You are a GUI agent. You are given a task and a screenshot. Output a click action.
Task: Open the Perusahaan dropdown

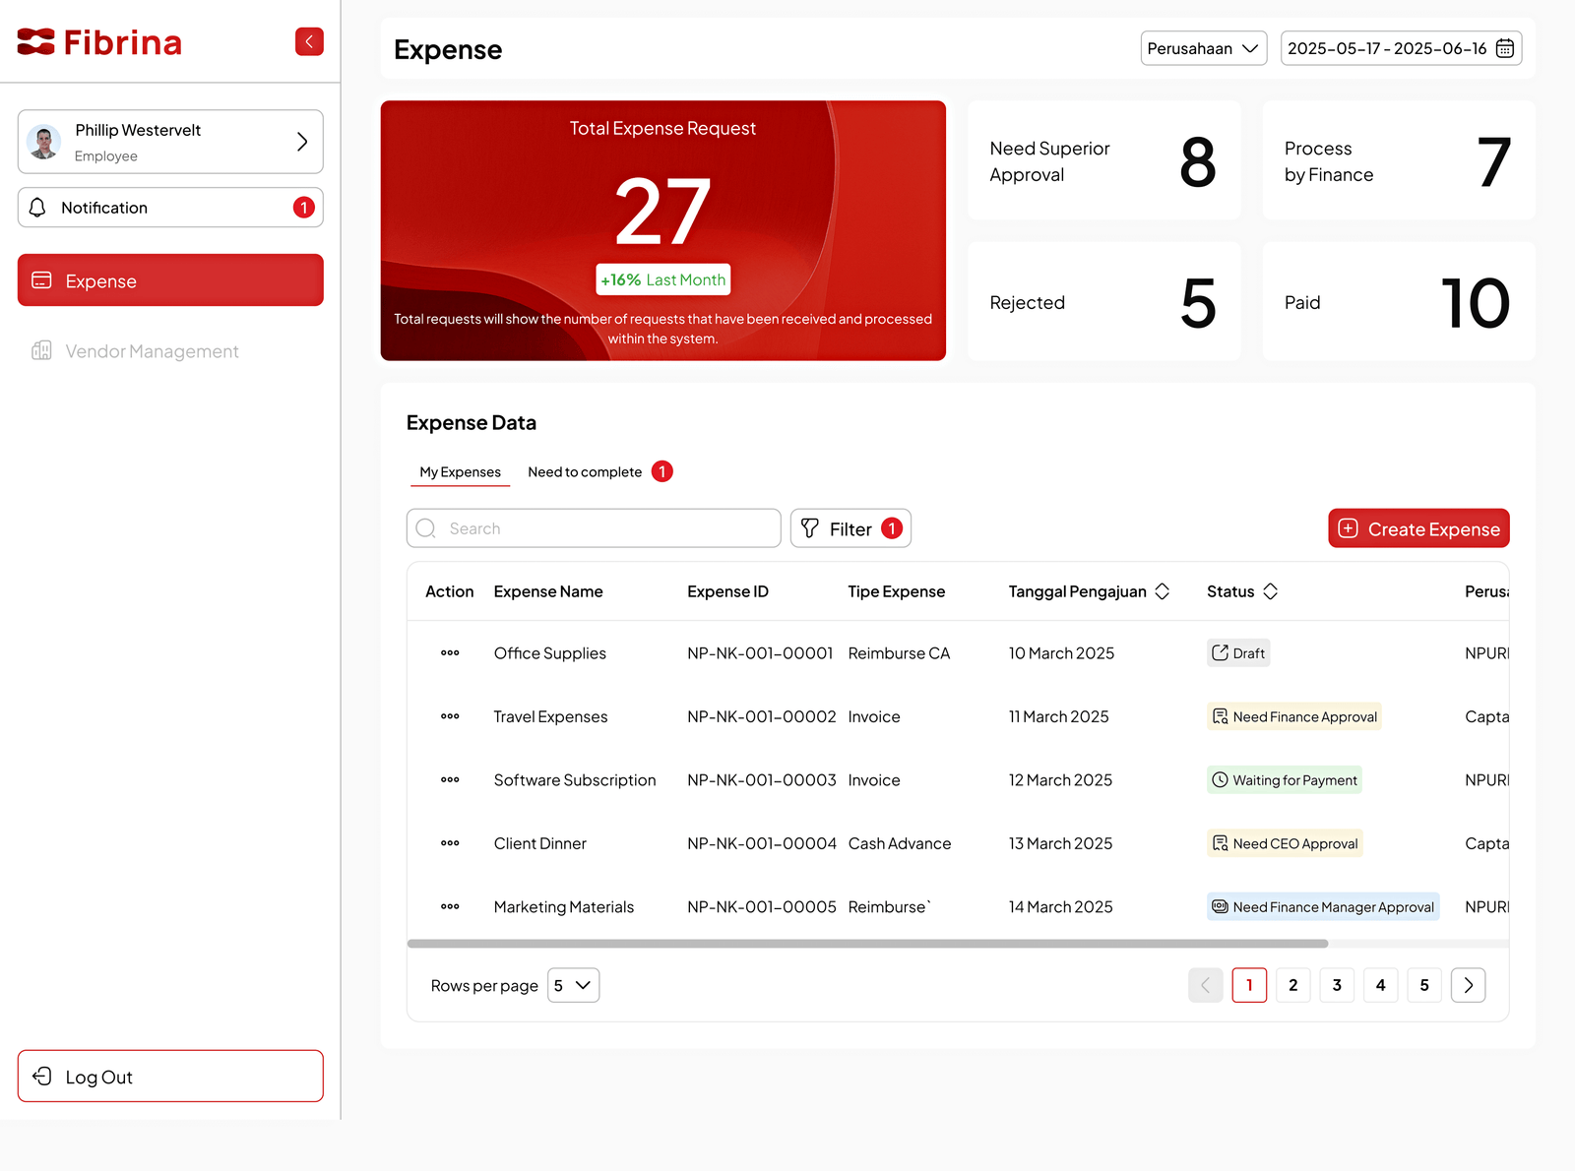tap(1203, 48)
